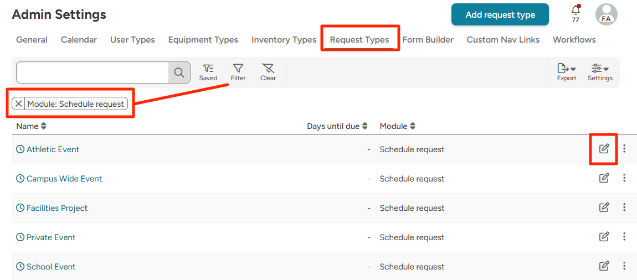Edit the Facilities Project request type

pos(604,208)
